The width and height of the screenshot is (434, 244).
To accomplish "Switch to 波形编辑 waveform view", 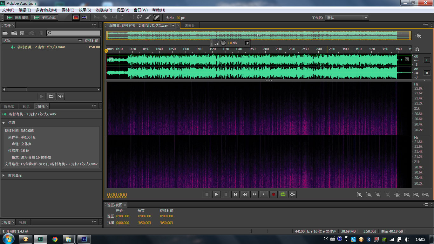I will pyautogui.click(x=18, y=17).
